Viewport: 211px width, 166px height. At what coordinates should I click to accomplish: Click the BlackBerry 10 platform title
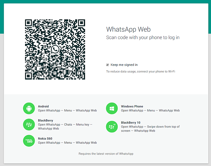coord(131,123)
